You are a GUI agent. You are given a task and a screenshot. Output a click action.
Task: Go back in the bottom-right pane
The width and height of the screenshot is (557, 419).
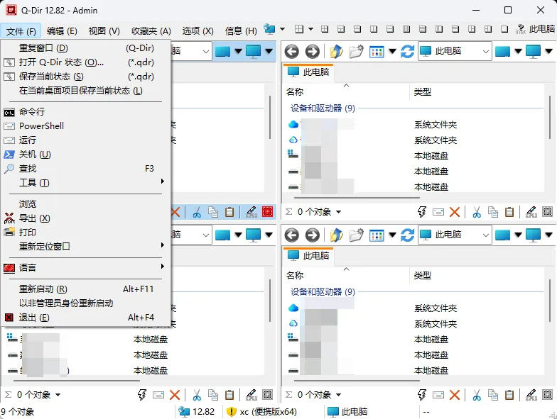coord(291,235)
